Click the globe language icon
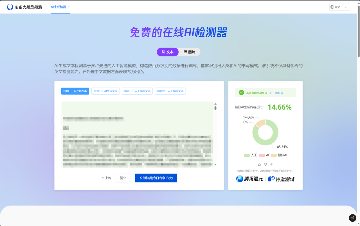The width and height of the screenshot is (360, 226). pyautogui.click(x=332, y=7)
